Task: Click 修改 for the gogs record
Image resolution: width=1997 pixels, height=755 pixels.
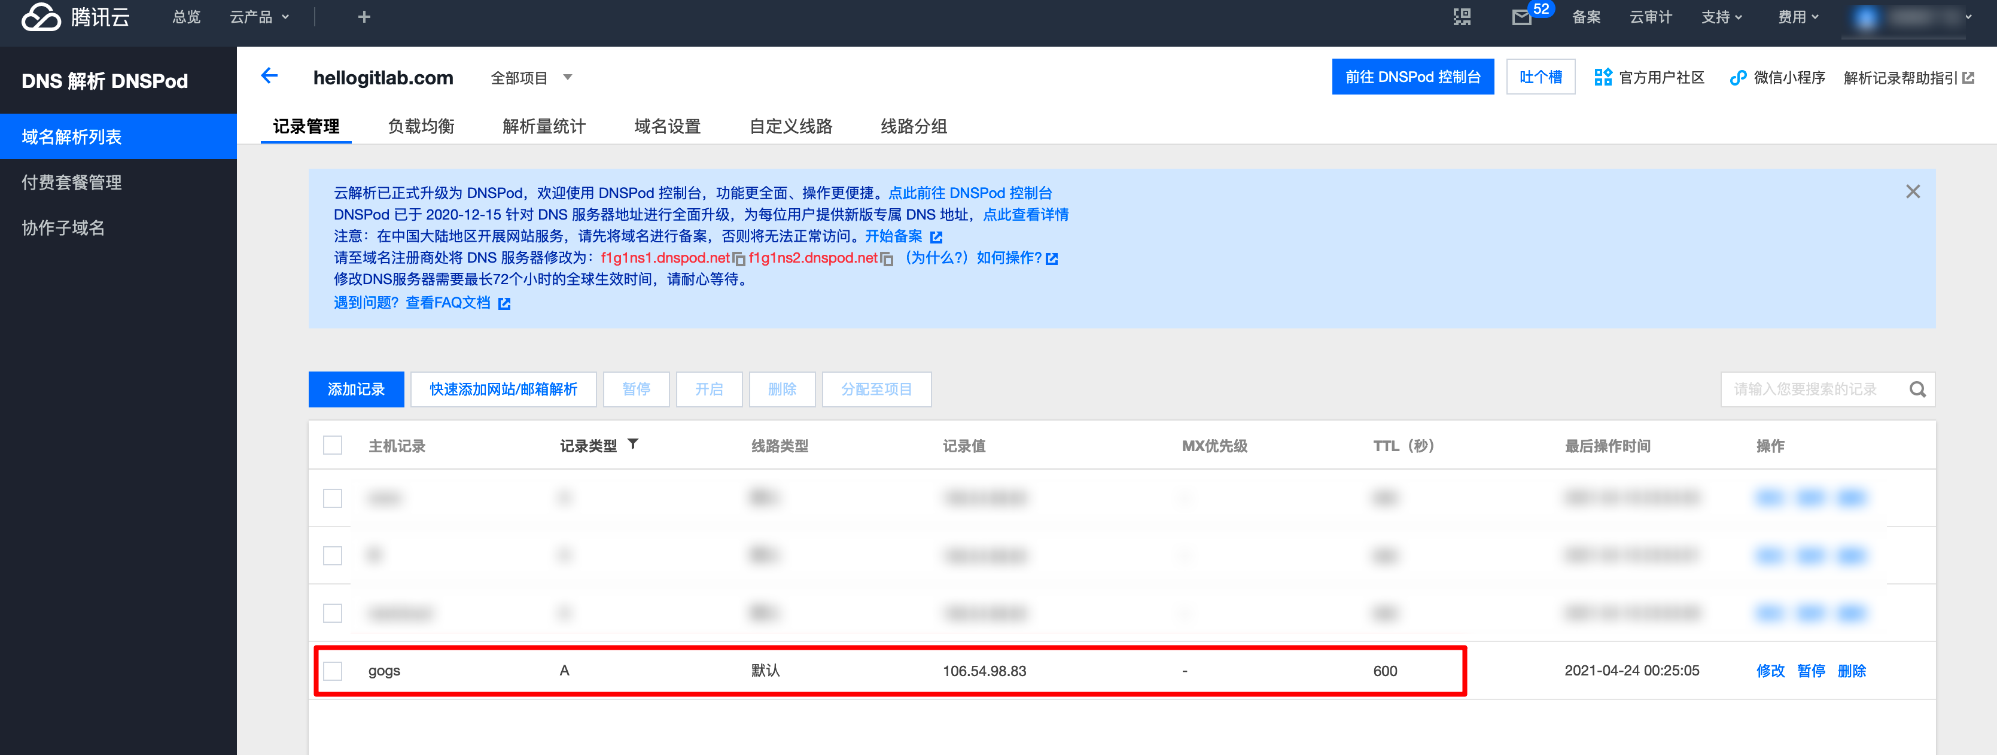Action: click(1770, 671)
